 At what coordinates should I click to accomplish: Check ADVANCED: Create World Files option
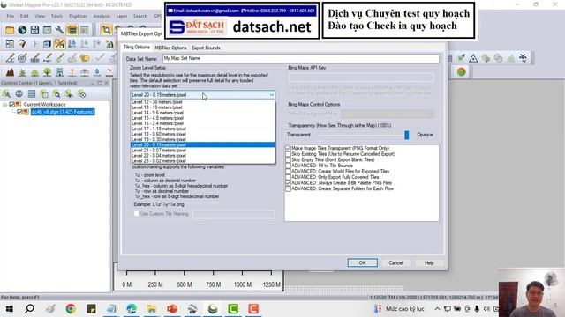point(288,171)
